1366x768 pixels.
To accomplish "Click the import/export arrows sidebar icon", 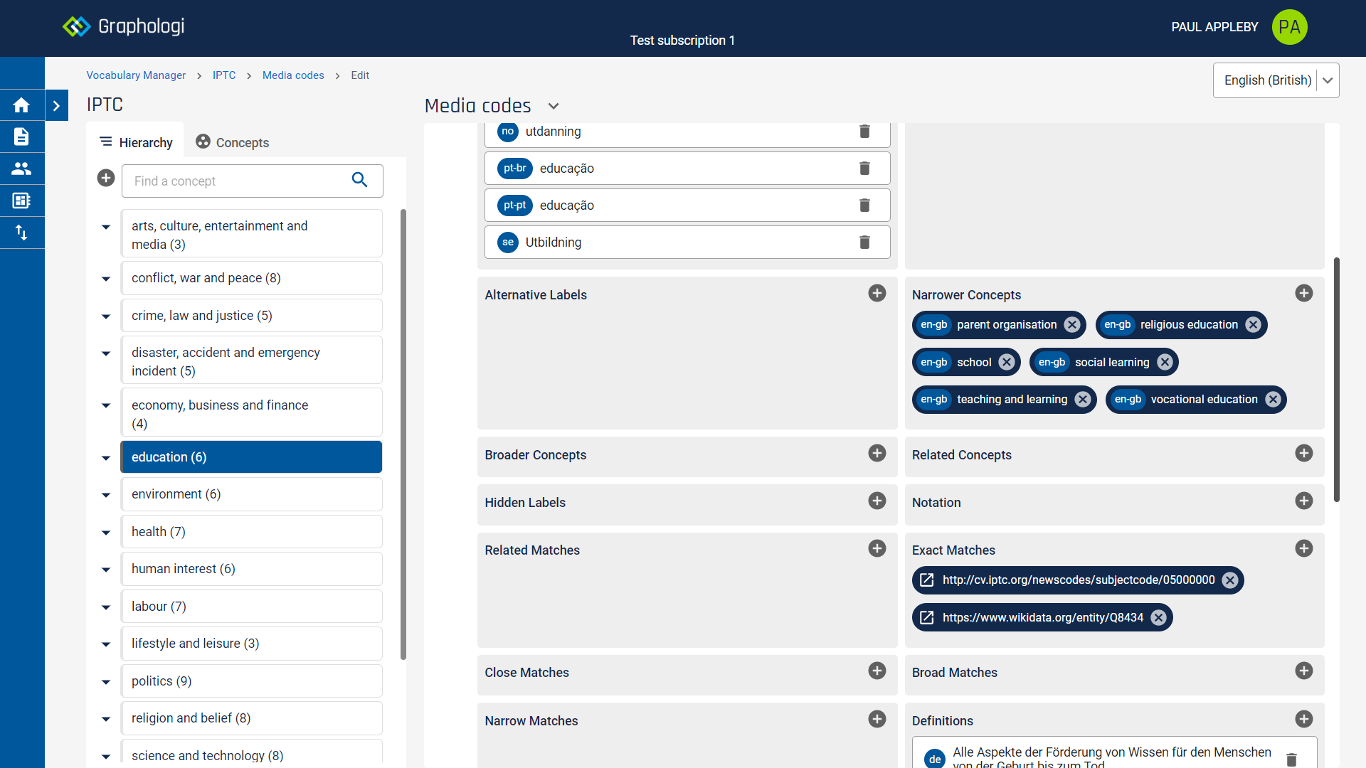I will click(21, 233).
